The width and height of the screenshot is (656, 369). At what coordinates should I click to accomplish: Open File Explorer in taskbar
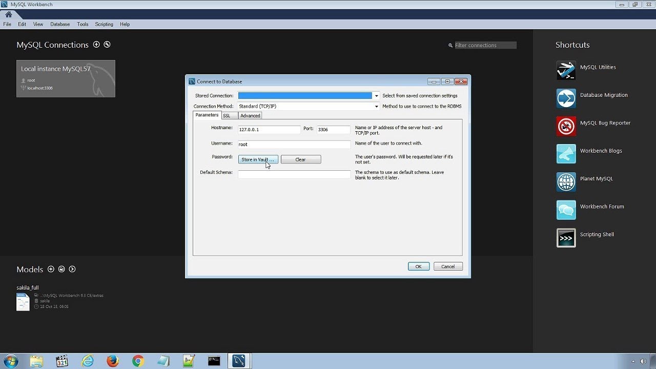[36, 361]
